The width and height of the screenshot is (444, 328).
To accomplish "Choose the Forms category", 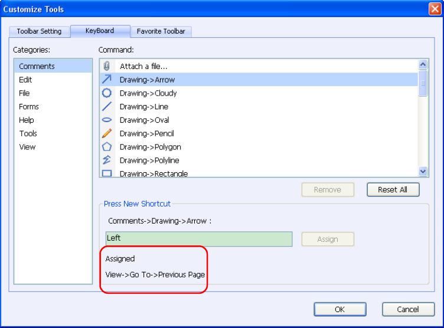I will coord(53,106).
